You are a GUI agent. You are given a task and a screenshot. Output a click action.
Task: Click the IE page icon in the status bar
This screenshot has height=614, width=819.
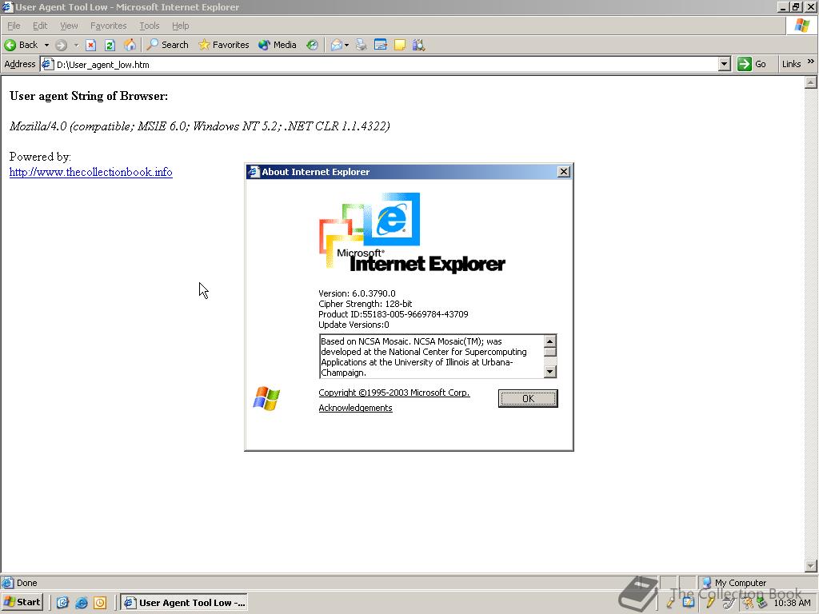(x=8, y=583)
